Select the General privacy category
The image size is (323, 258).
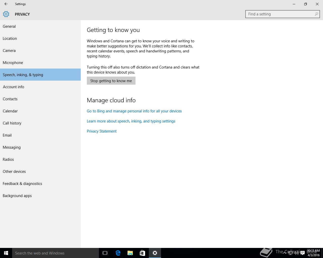(40, 26)
